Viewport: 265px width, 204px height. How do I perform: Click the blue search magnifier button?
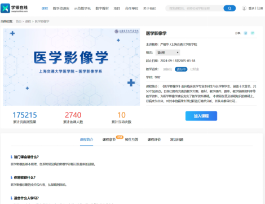tap(229, 8)
